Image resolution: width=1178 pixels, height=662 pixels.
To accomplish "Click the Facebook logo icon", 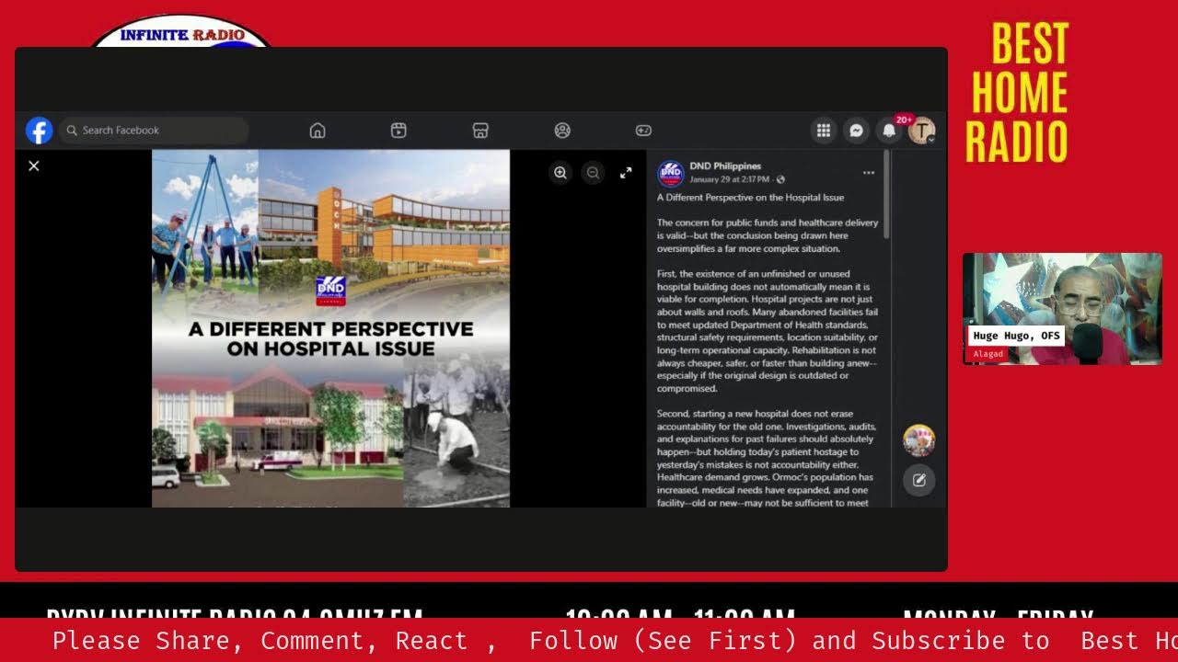I will point(39,131).
